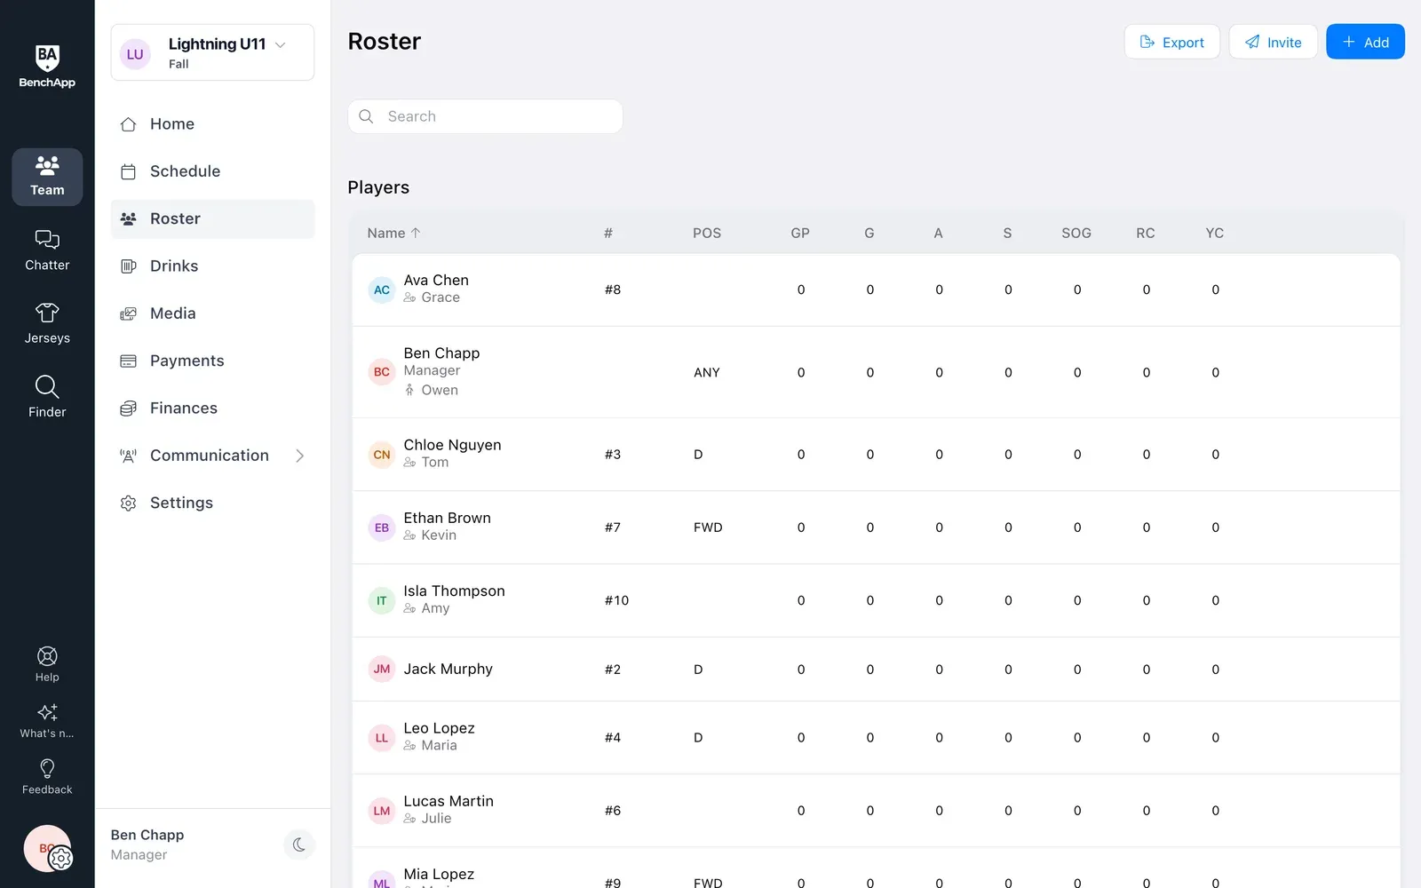1421x888 pixels.
Task: Expand the Lightning U11 team switcher
Action: [x=212, y=52]
